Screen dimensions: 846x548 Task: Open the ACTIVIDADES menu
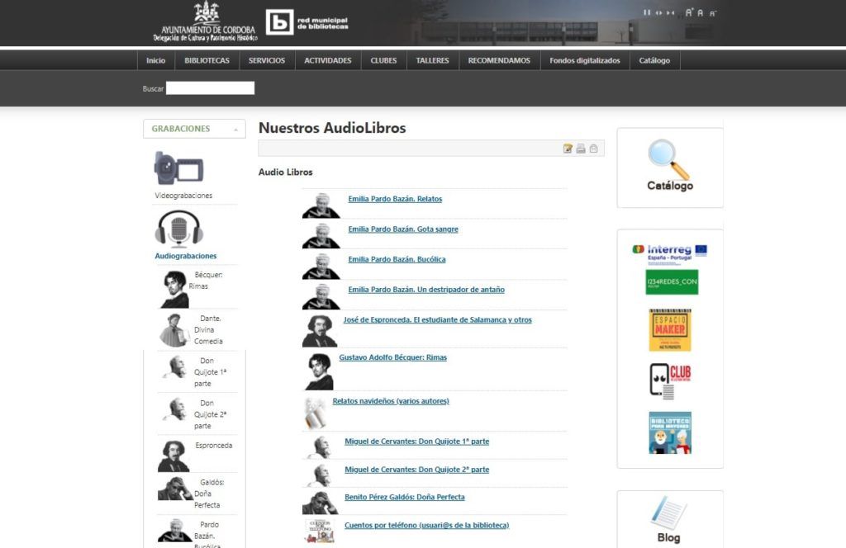coord(327,60)
